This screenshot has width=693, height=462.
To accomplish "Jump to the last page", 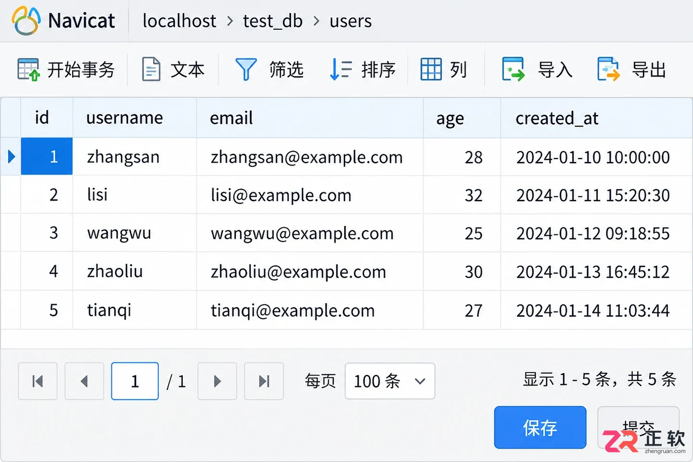I will (x=264, y=381).
